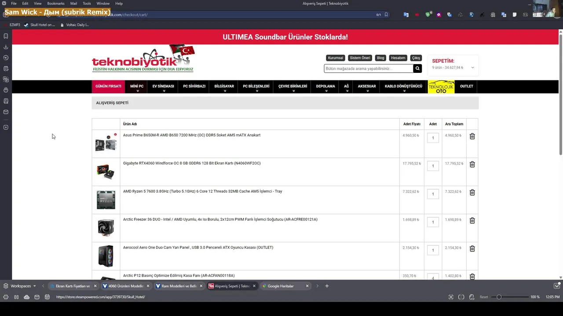
Task: Expand the AKSESUAR menu
Action: point(367,87)
